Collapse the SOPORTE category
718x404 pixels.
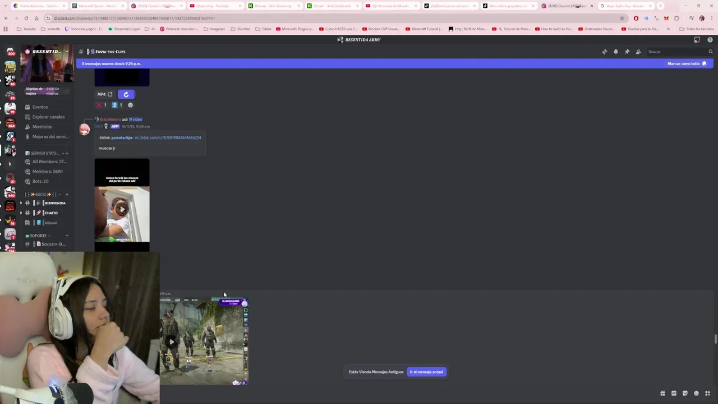pyautogui.click(x=38, y=236)
